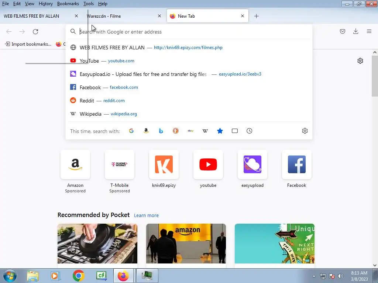Screen dimensions: 378x283
Task: Open search settings gear in dropdown
Action: pyautogui.click(x=305, y=131)
